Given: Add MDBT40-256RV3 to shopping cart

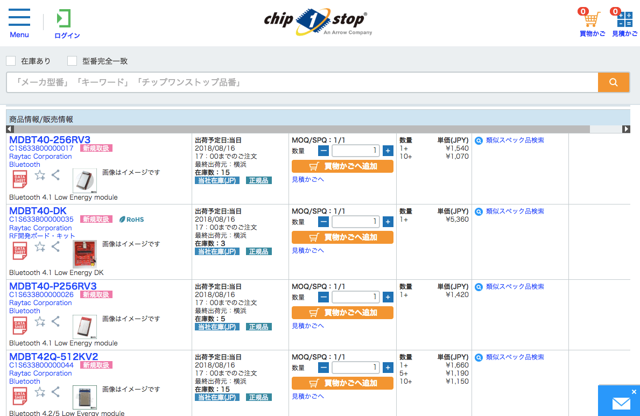Looking at the screenshot, I should 342,166.
